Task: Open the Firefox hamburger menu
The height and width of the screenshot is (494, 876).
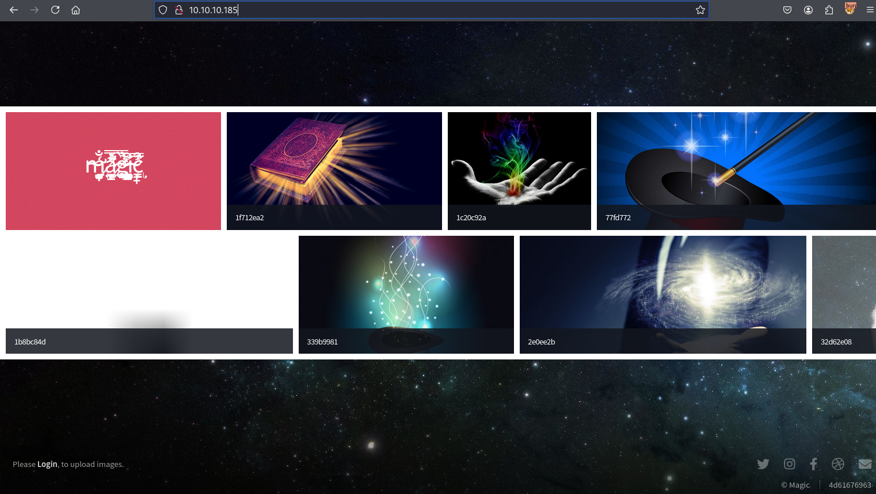Action: [870, 10]
